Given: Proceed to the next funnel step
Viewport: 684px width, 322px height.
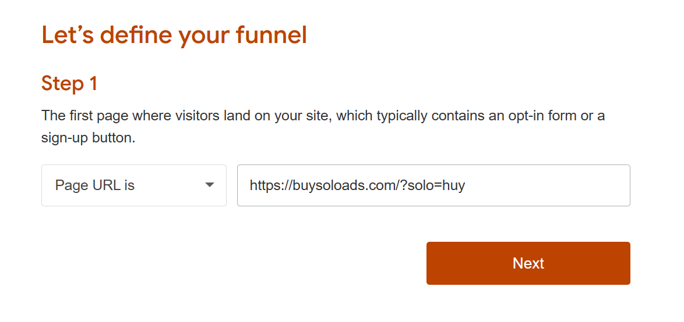Looking at the screenshot, I should [528, 263].
